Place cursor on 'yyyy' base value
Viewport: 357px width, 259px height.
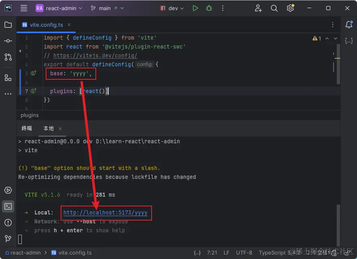[79, 73]
